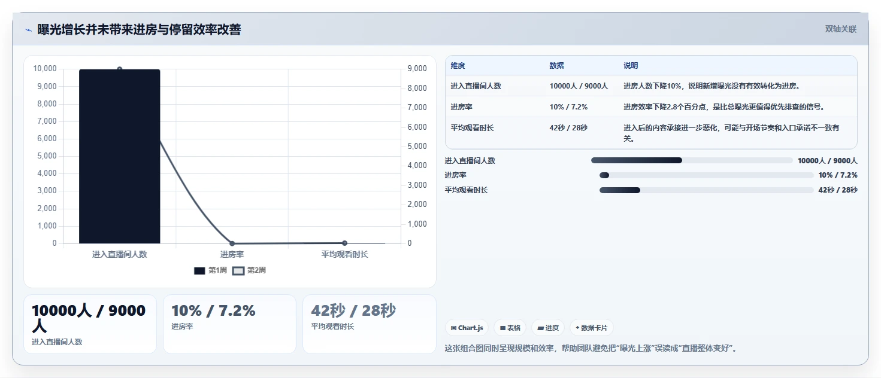The height and width of the screenshot is (378, 881).
Task: Select the 进入直播间人数 progress bar
Action: coord(692,160)
